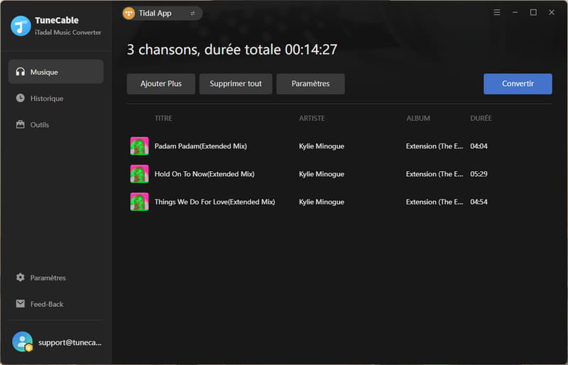This screenshot has width=568, height=365.
Task: Open the Historique section
Action: [56, 98]
